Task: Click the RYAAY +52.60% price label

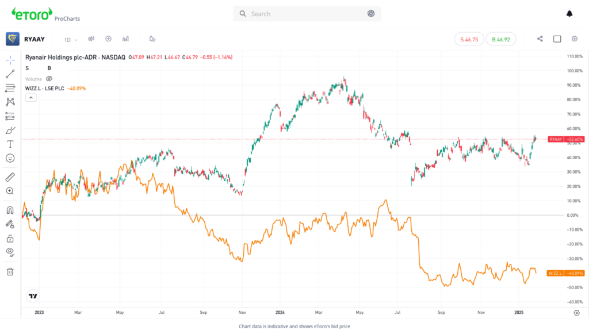Action: click(x=566, y=139)
